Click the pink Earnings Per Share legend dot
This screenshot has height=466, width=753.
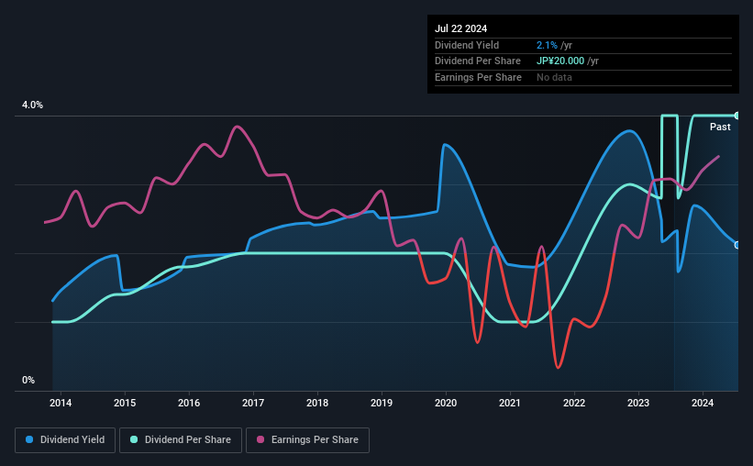[260, 439]
